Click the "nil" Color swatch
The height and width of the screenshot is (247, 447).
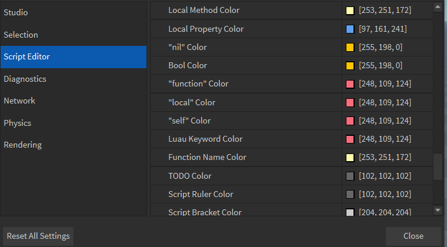click(350, 47)
